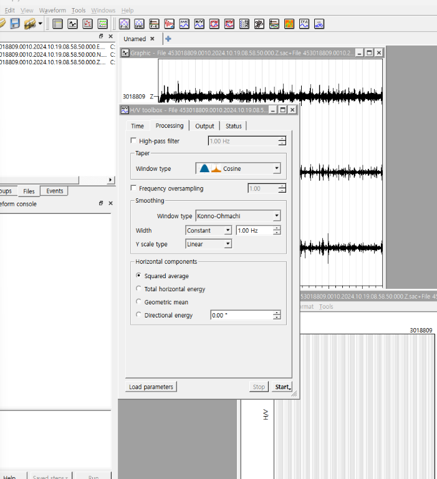This screenshot has height=479, width=437.
Task: Open the Waveform menu
Action: [52, 11]
